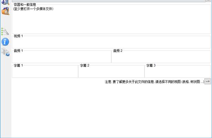Viewport: 212px width, 138px height.
Task: Click the "..." browse button at top right
Action: click(208, 1)
